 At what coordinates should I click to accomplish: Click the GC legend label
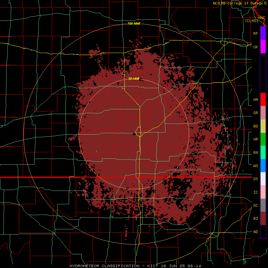[255, 205]
